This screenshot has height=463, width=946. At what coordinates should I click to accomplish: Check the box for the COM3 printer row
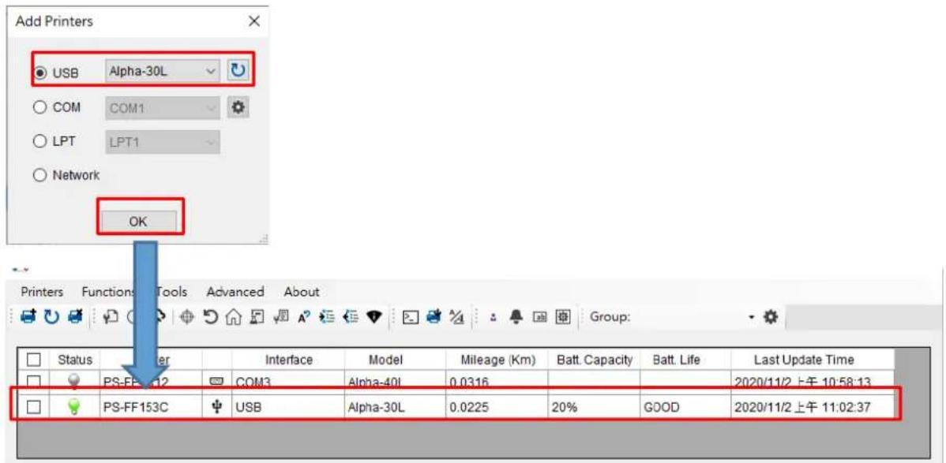click(x=34, y=382)
